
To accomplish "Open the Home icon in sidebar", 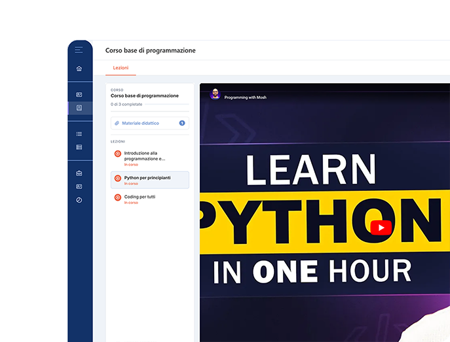I will point(79,69).
